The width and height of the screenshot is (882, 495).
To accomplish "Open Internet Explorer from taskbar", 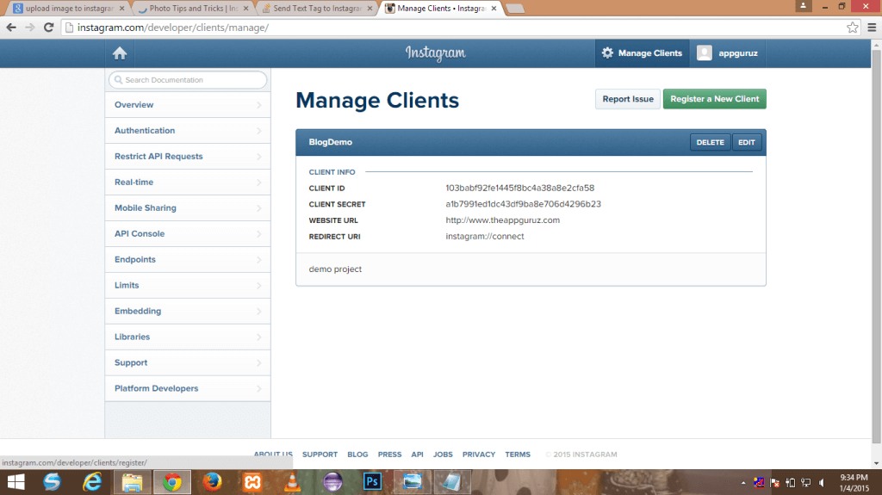I will tap(92, 482).
